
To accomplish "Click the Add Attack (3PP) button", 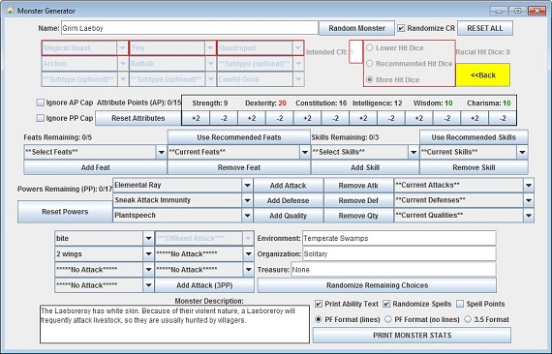I will (204, 285).
